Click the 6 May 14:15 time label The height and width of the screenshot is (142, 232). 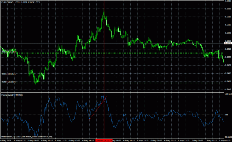coord(88,140)
